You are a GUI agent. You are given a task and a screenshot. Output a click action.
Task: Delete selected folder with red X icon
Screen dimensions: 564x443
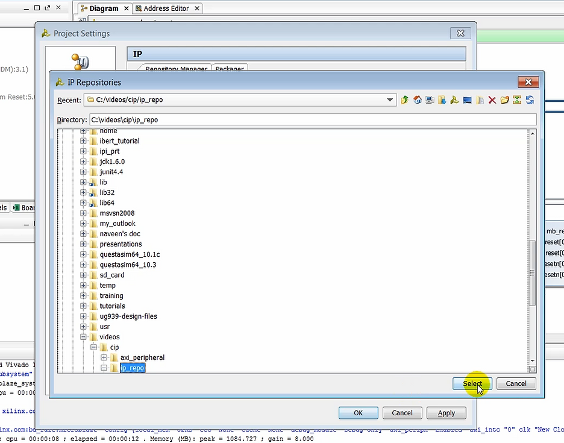point(492,100)
